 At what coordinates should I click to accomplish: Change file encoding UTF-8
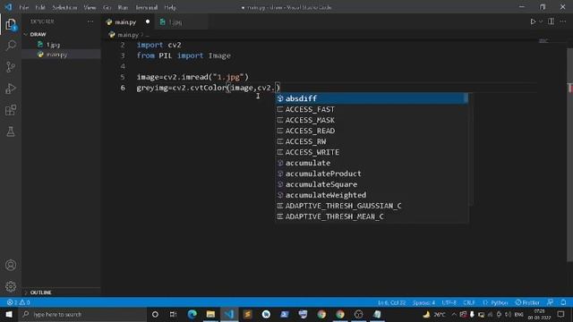tap(449, 302)
